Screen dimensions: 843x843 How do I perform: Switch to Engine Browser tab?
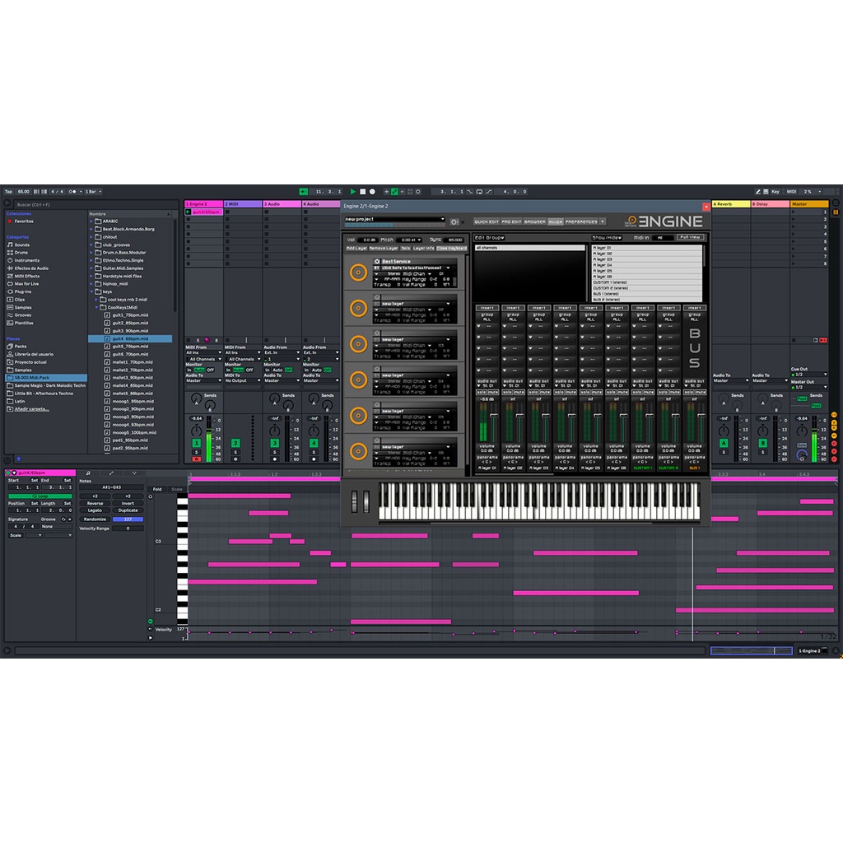click(535, 221)
